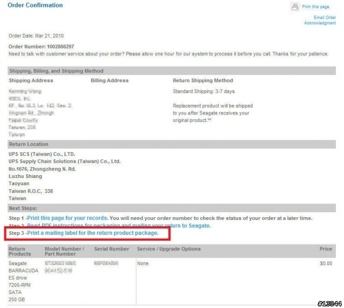Open the Print this page link

click(316, 7)
